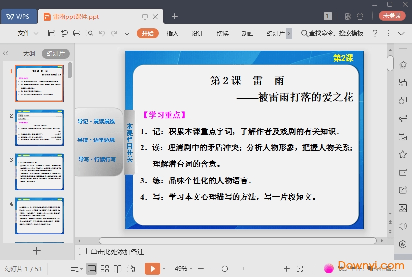Click 导记·晨读晨练 link on slide
This screenshot has width=412, height=277.
pyautogui.click(x=96, y=121)
